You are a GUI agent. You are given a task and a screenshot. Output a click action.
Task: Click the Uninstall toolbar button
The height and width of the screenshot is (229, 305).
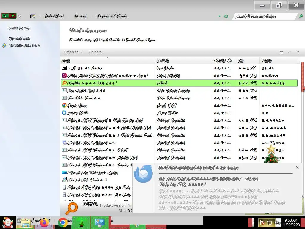[x=96, y=52]
